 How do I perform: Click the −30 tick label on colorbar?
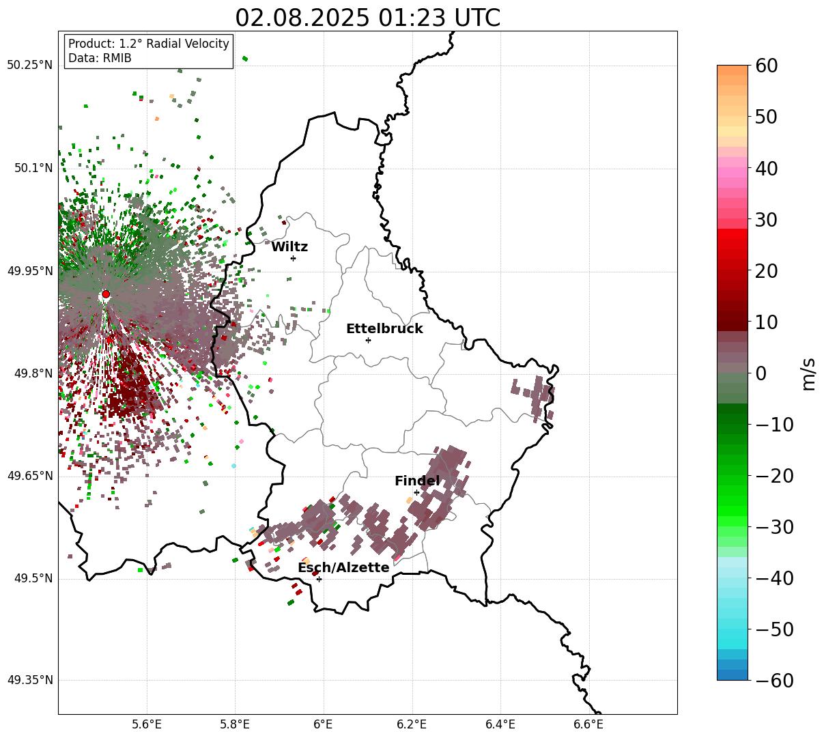(x=773, y=527)
